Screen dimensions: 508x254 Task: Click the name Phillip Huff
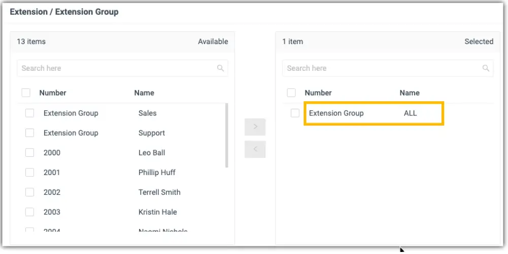[x=157, y=172]
